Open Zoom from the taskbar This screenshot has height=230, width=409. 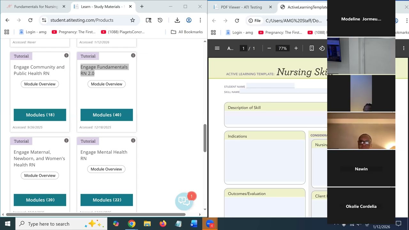(210, 224)
